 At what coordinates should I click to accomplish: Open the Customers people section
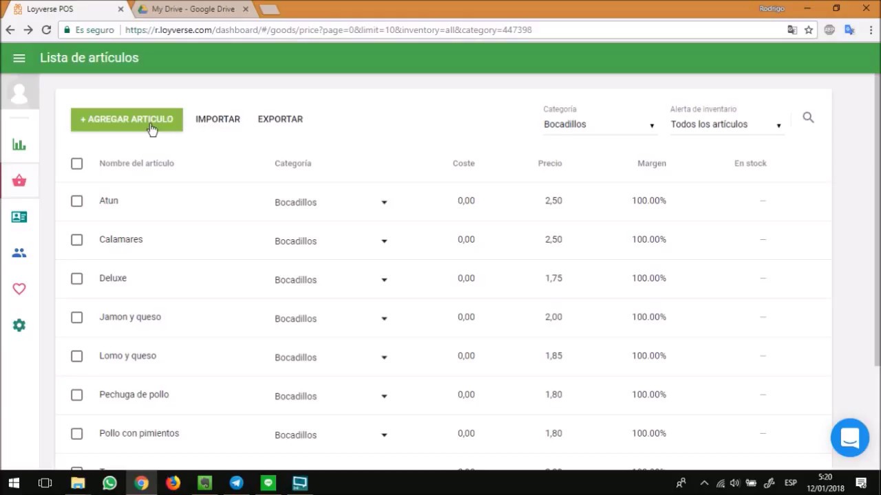point(19,253)
